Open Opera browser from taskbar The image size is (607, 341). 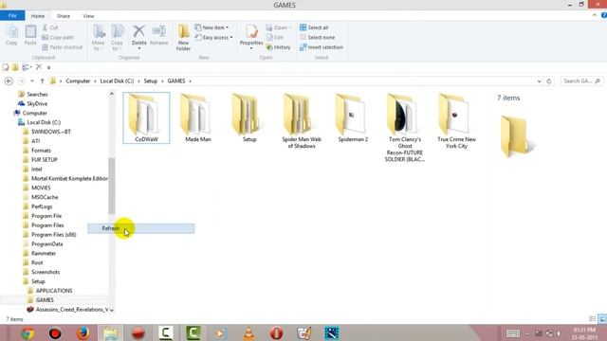click(x=276, y=332)
